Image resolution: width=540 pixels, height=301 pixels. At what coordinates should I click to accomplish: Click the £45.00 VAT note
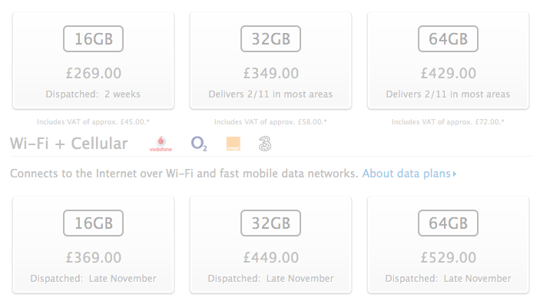94,122
